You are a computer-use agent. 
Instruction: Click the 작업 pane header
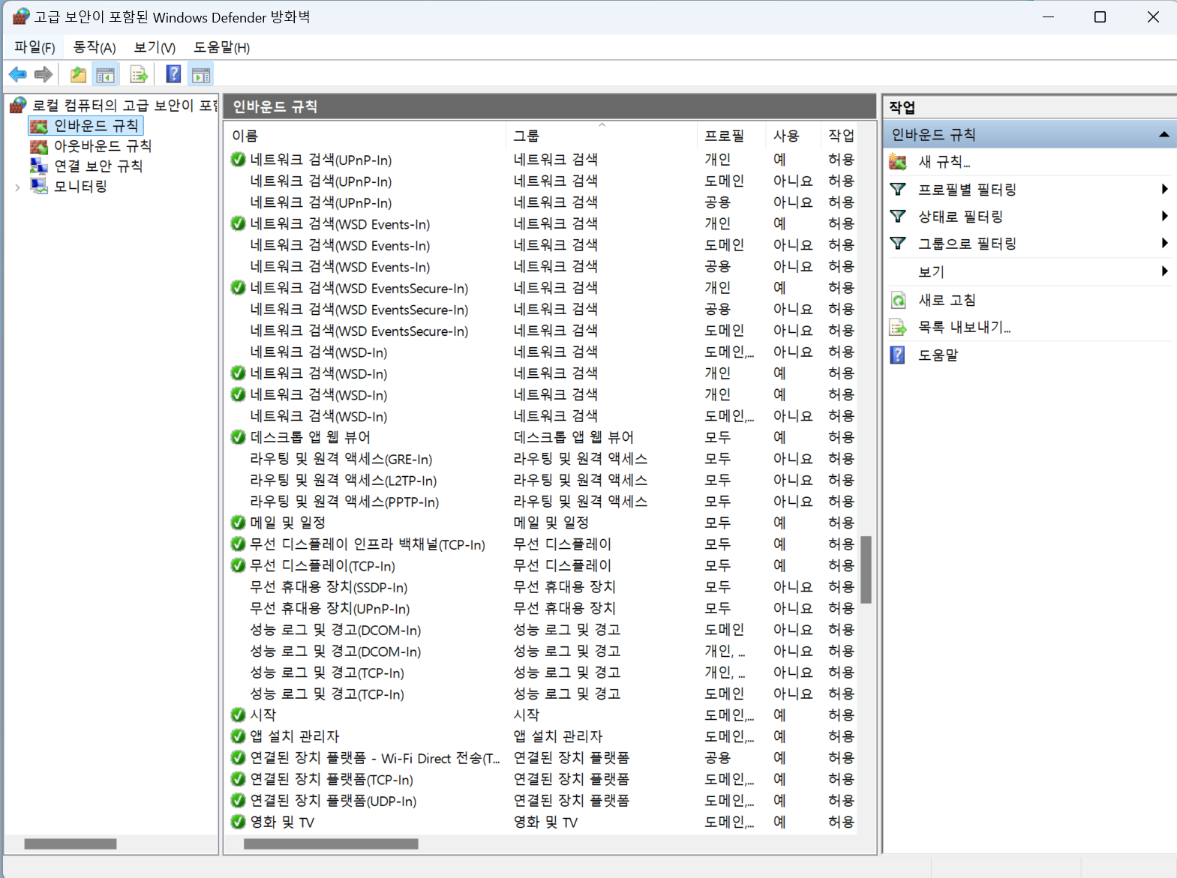tap(902, 107)
